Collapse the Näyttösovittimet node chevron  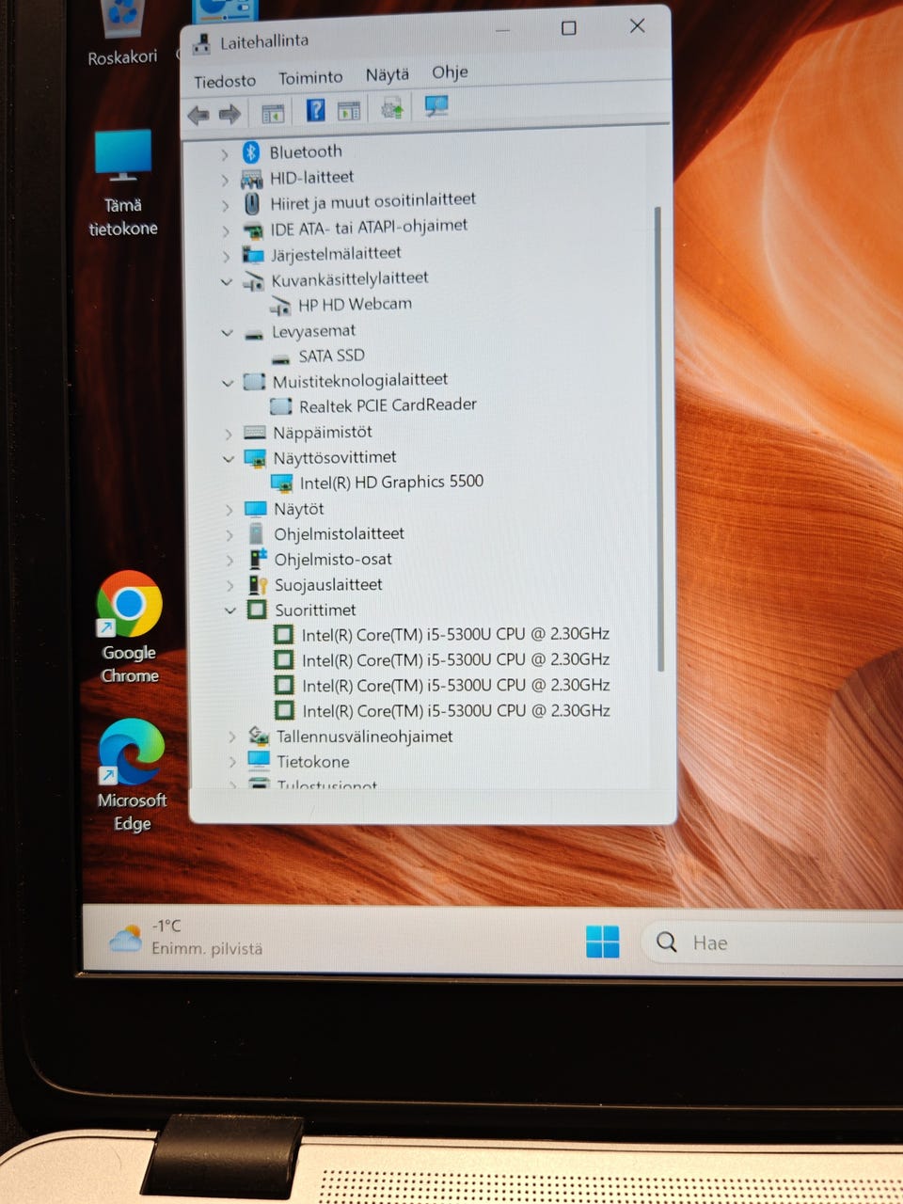coord(228,459)
